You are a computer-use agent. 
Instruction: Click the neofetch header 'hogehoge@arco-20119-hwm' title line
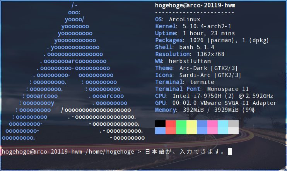click(195, 5)
